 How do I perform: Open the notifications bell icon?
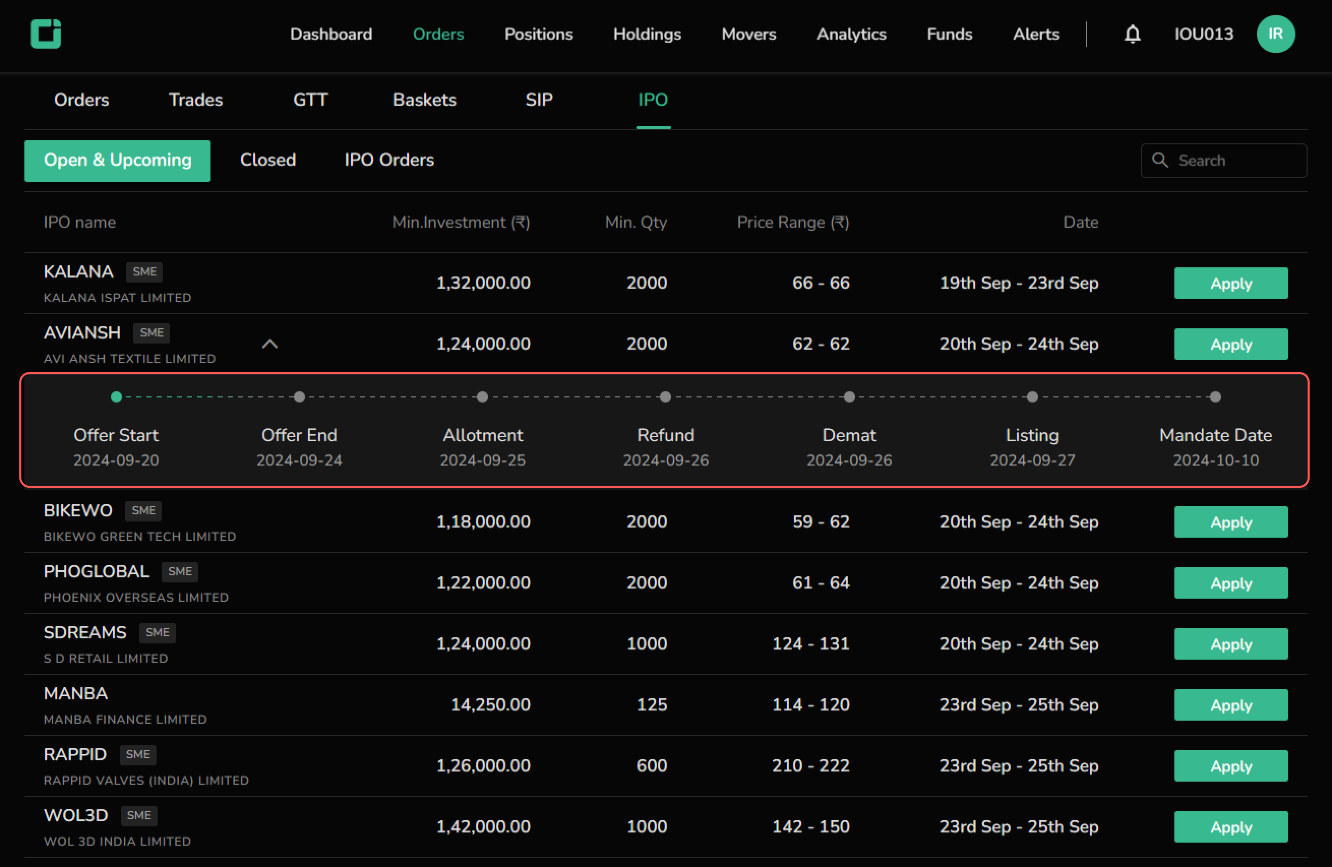[x=1132, y=34]
